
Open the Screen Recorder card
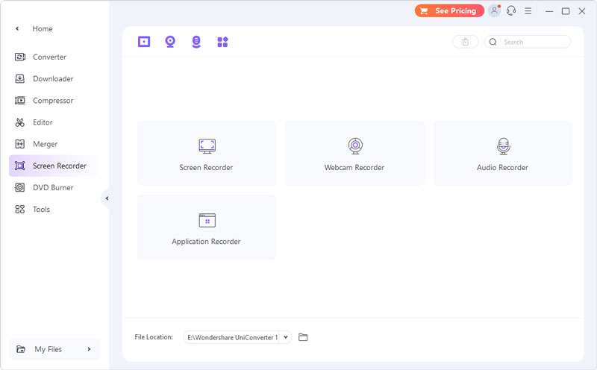click(x=207, y=153)
